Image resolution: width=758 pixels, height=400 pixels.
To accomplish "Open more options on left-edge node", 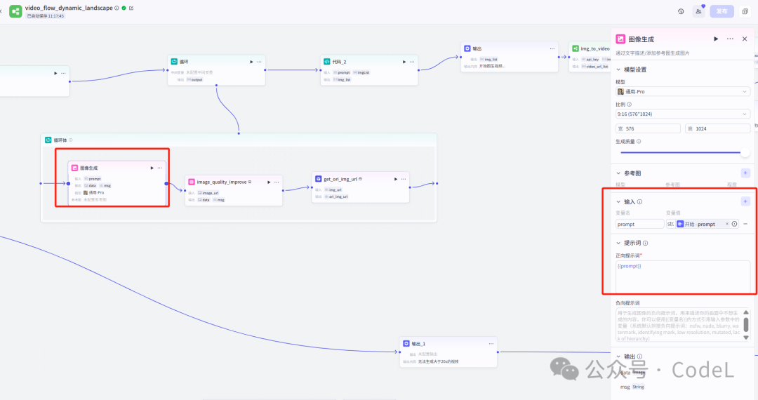I will click(x=63, y=74).
